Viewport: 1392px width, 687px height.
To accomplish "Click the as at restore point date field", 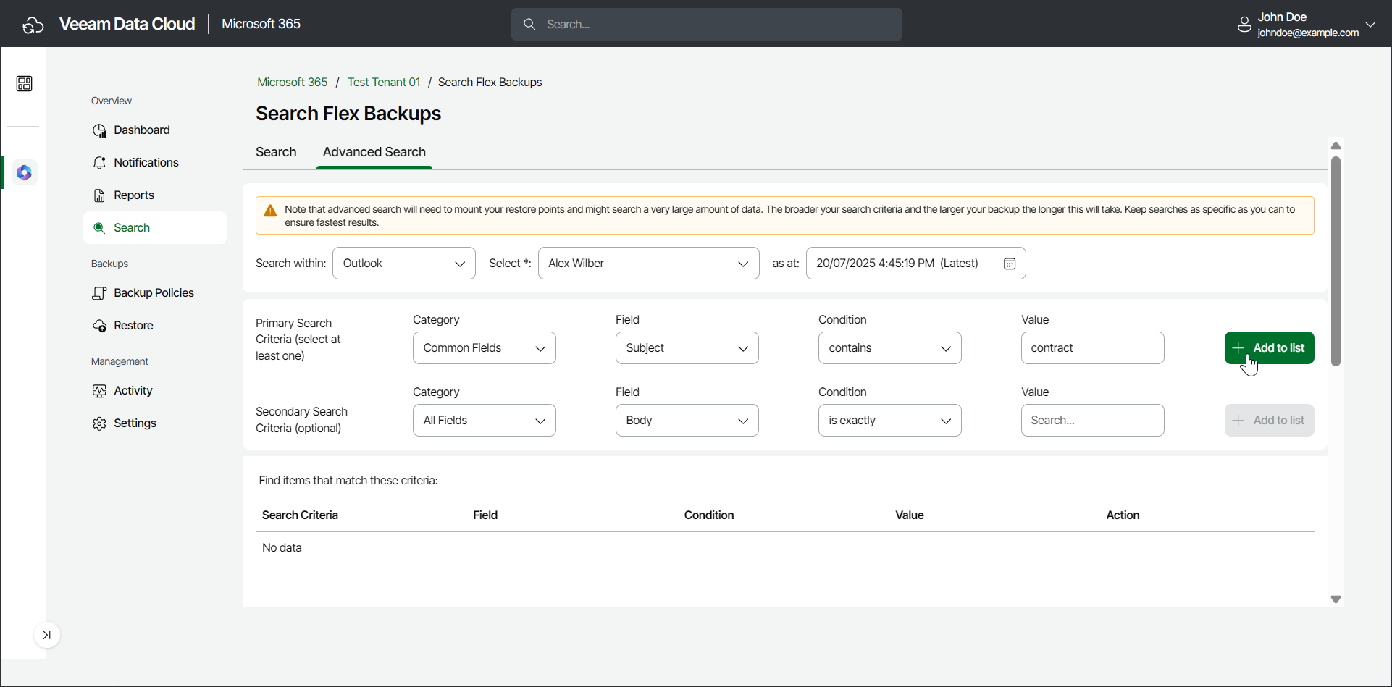I will 915,264.
